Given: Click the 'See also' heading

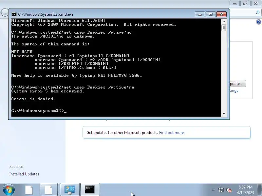Looking at the screenshot, I should [x=16, y=167].
